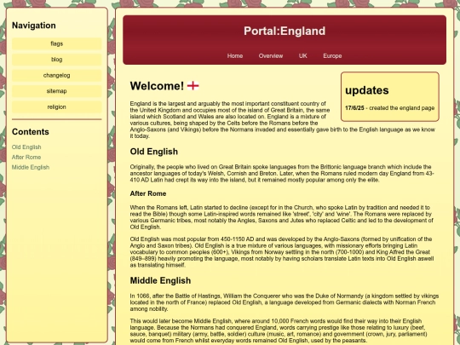Viewport: 460px width, 345px height.
Task: Jump to Middle English contents link
Action: 31,167
